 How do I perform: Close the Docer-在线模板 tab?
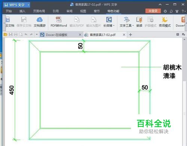click(x=80, y=35)
